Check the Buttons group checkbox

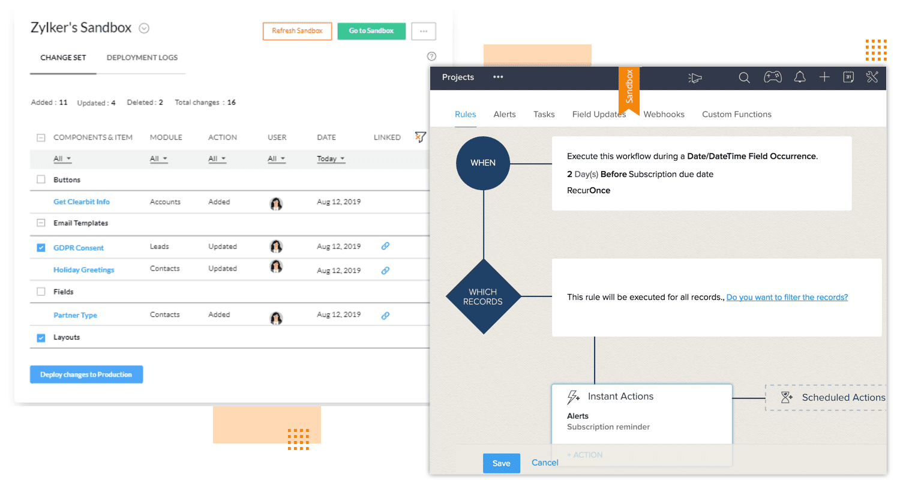point(41,179)
